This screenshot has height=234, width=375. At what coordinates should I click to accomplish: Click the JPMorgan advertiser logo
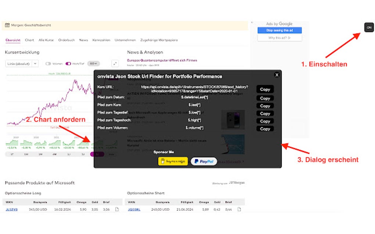point(238,183)
